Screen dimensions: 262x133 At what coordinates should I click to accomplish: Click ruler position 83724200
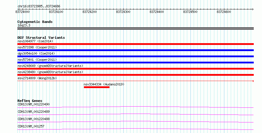[90, 12]
